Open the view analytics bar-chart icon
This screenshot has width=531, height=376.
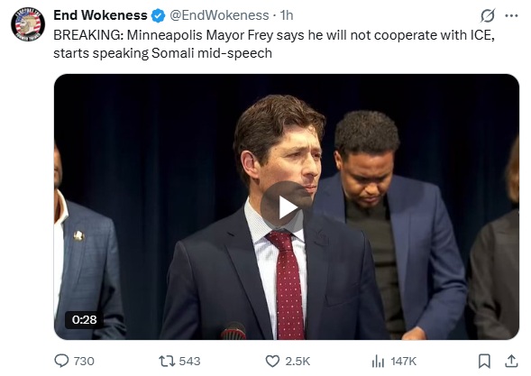(x=378, y=361)
